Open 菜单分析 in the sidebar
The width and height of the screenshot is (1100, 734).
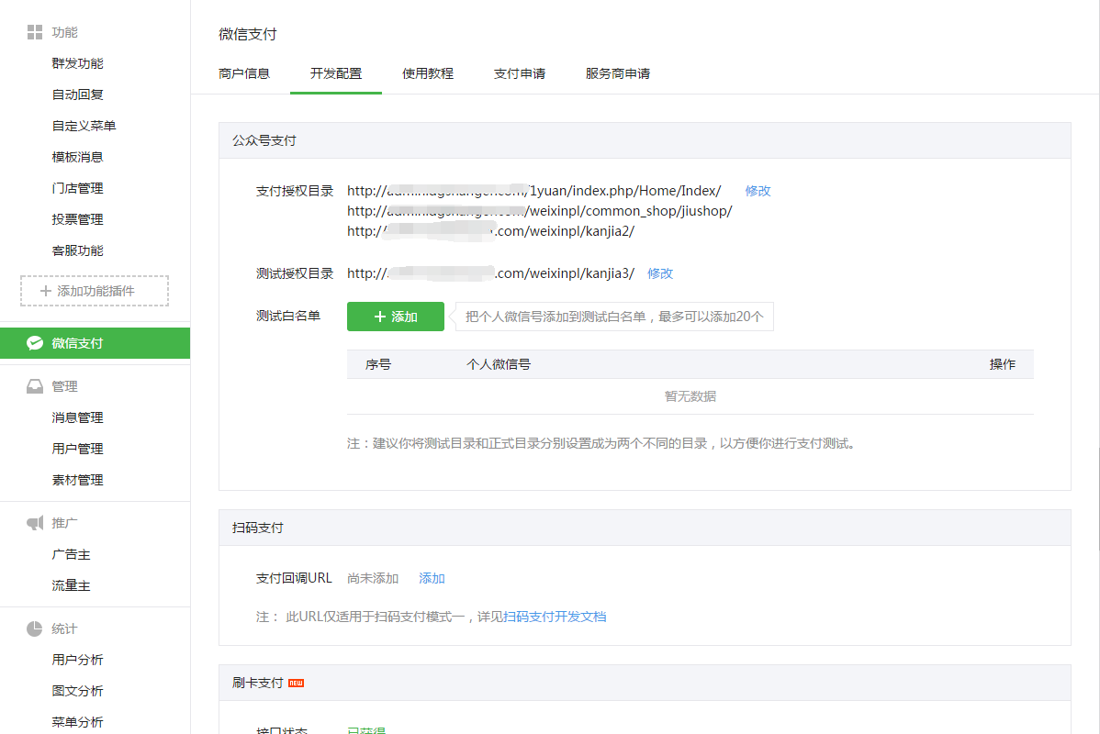pos(77,722)
